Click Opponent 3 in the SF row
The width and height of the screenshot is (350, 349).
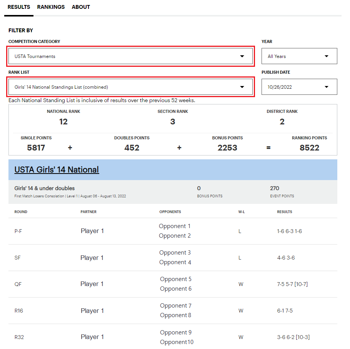(175, 253)
